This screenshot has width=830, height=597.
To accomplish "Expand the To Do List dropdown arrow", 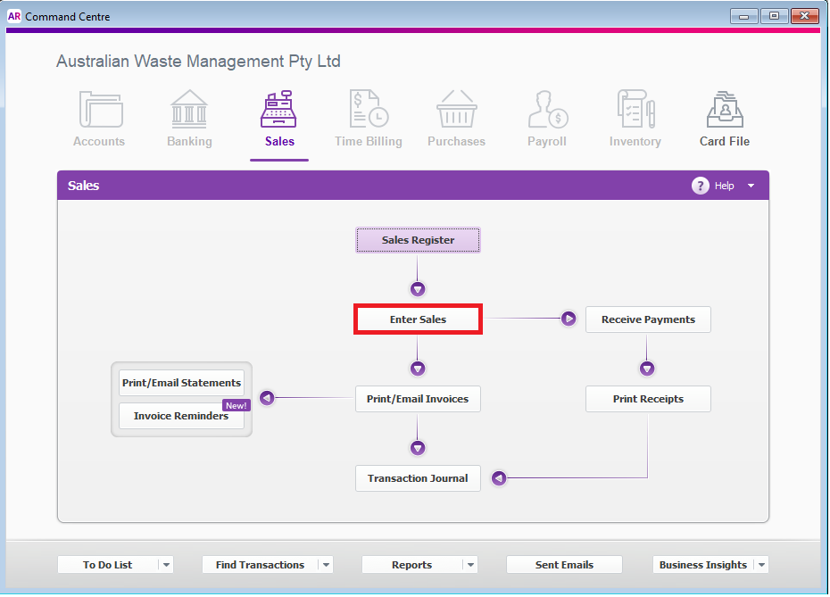I will coord(166,565).
